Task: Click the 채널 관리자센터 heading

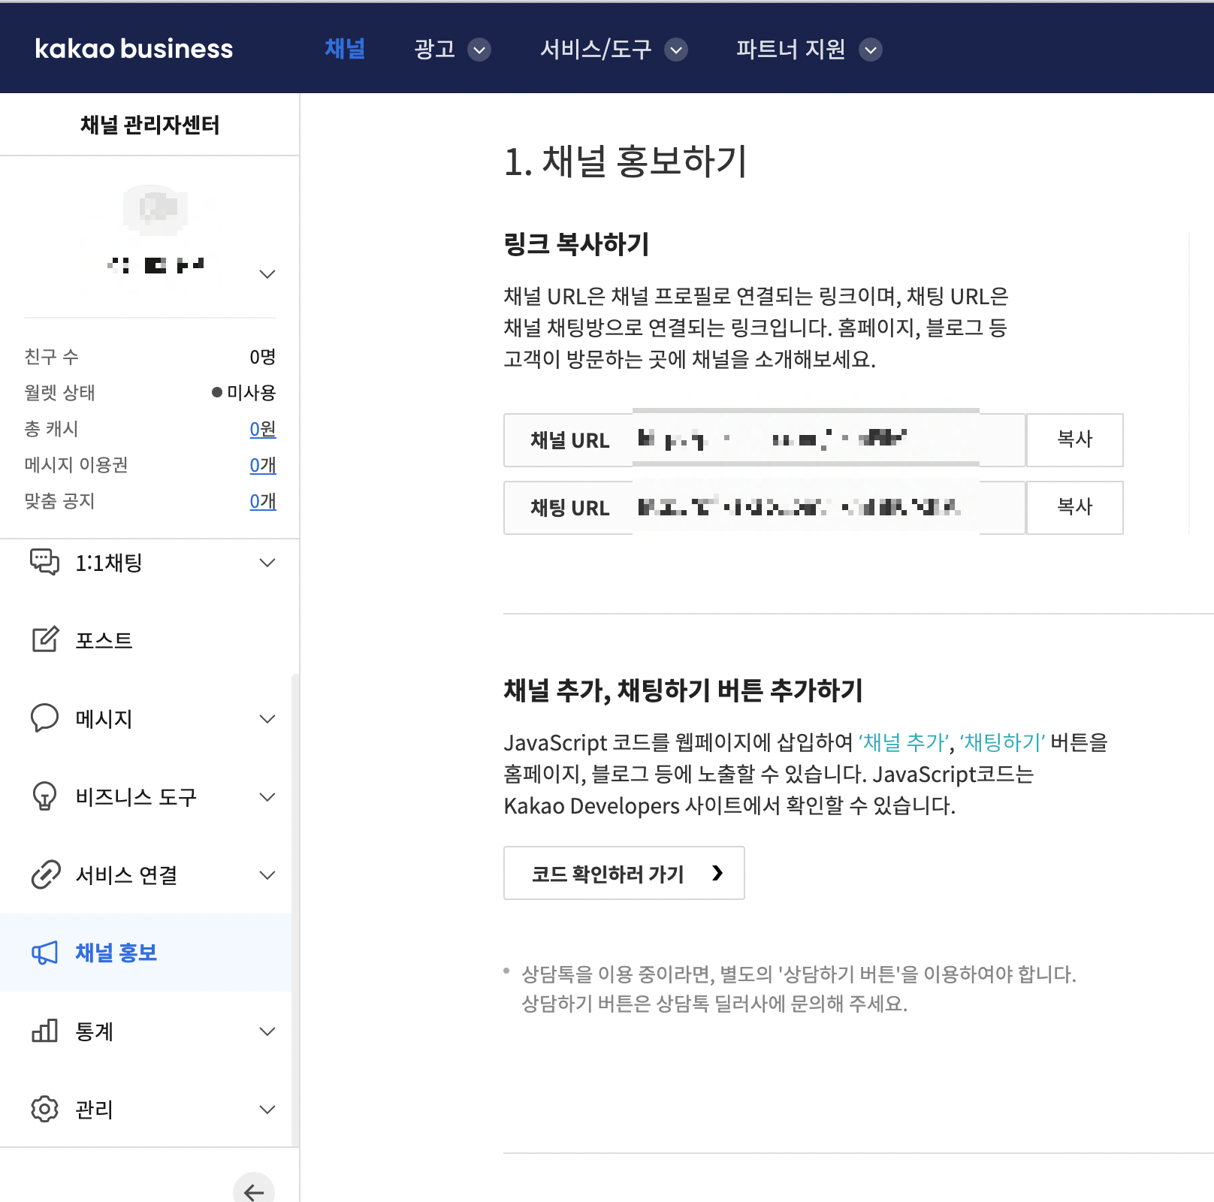Action: [149, 125]
